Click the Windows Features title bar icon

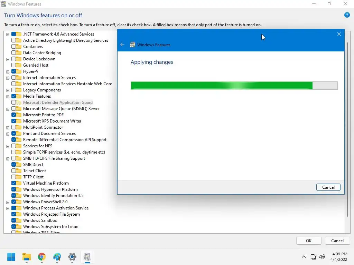click(x=3, y=4)
